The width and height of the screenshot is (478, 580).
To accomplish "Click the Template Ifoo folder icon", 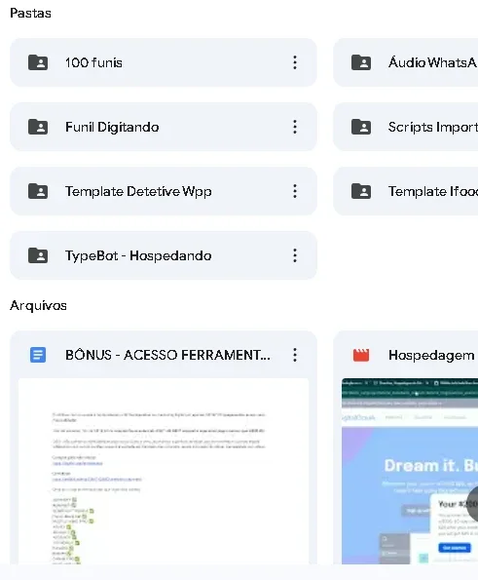I will click(x=361, y=191).
